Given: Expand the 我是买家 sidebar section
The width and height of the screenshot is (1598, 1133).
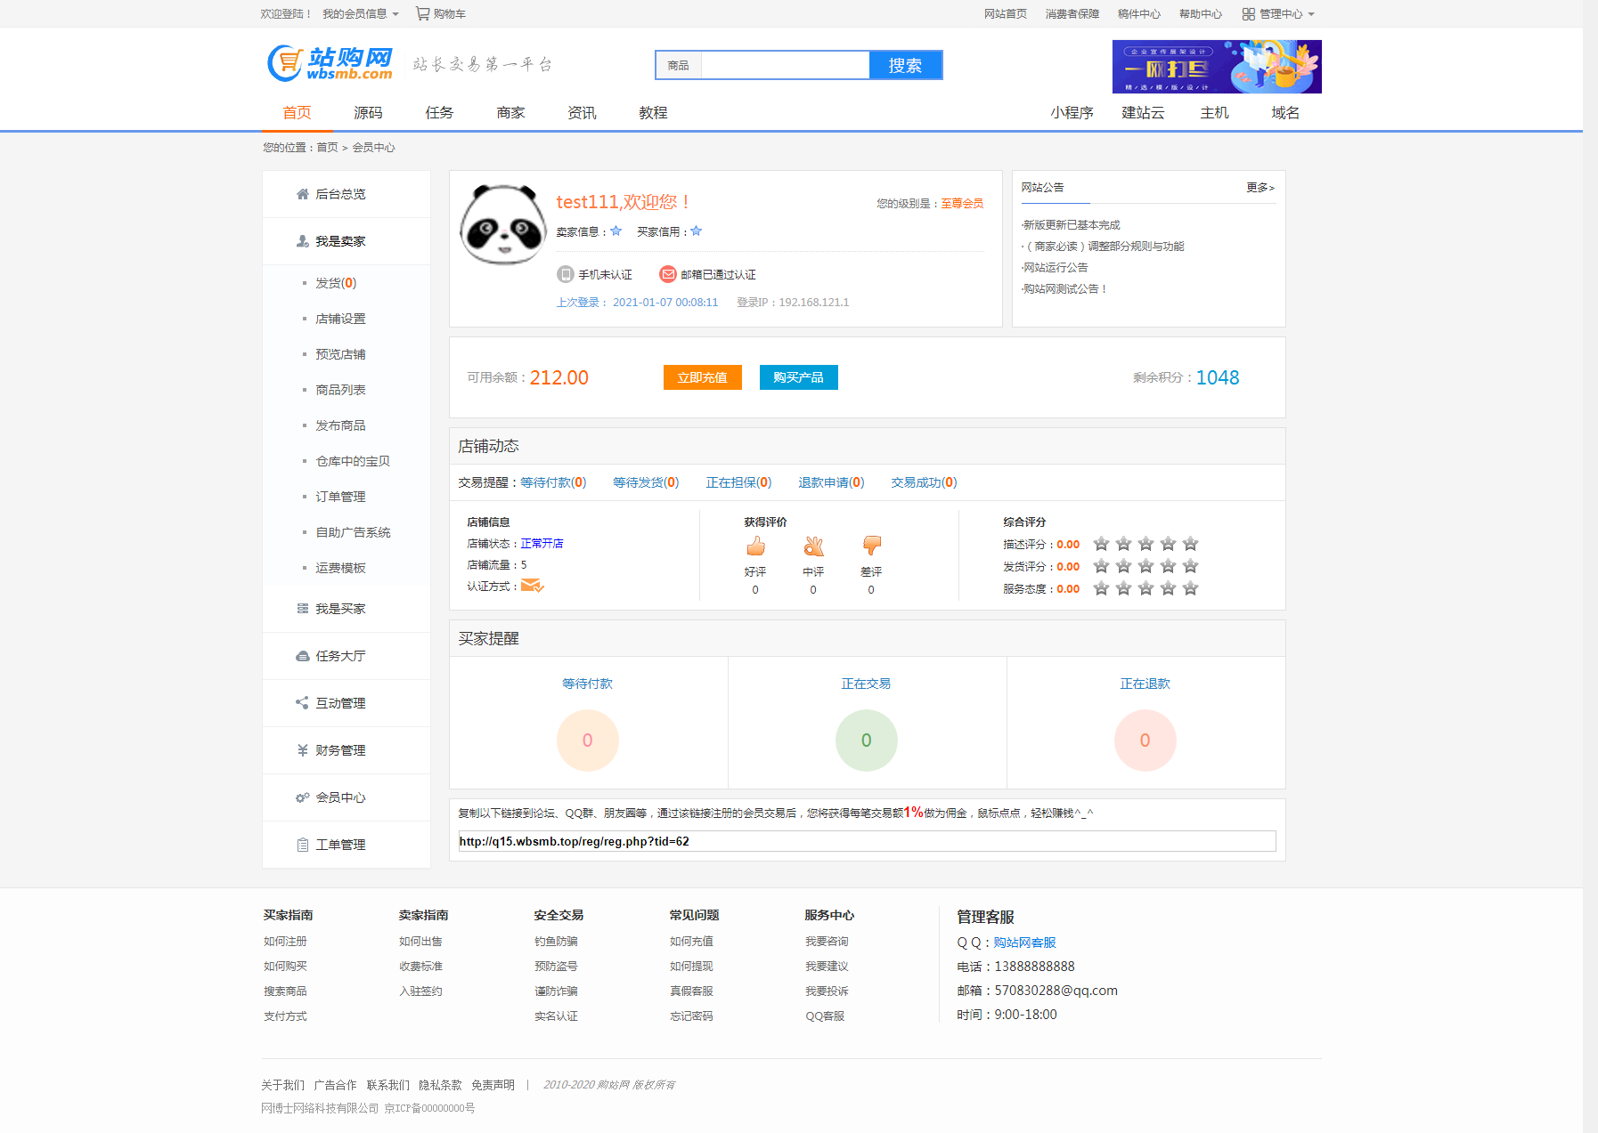Looking at the screenshot, I should pos(347,609).
